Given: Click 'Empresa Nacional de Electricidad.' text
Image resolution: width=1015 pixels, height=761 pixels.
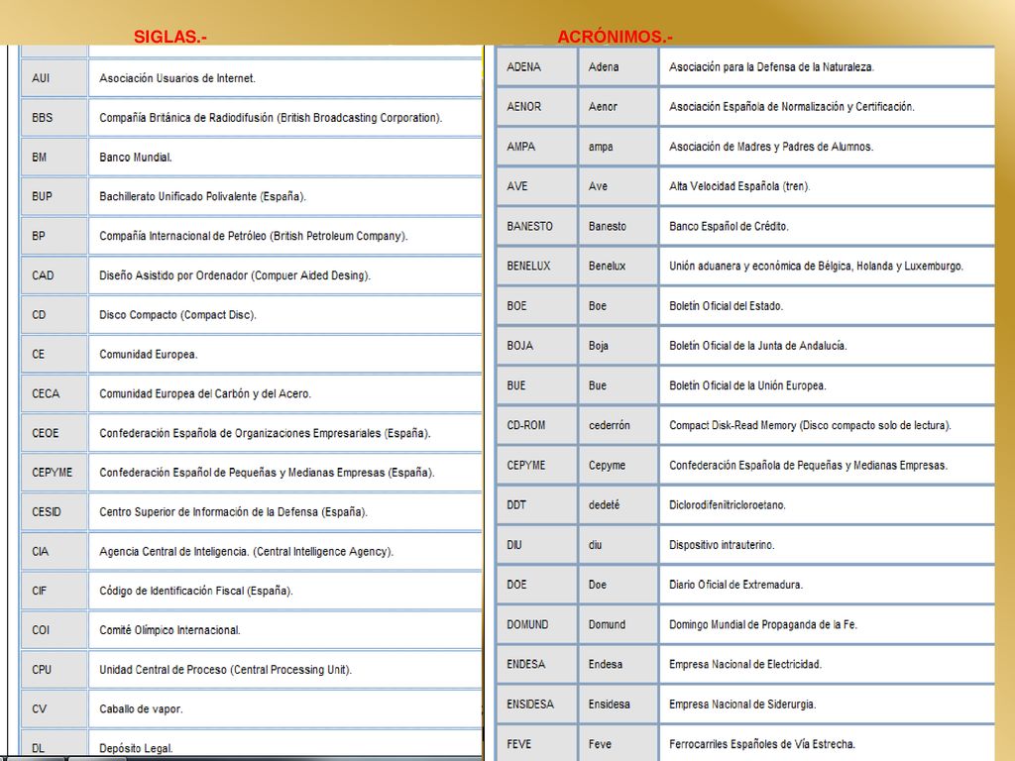Looking at the screenshot, I should tap(745, 665).
